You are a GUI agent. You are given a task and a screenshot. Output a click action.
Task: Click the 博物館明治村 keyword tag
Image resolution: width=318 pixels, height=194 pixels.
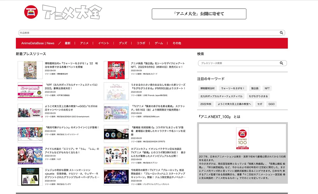pyautogui.click(x=207, y=88)
